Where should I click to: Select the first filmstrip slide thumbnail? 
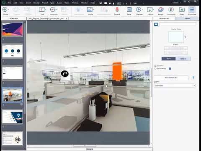click(13, 29)
